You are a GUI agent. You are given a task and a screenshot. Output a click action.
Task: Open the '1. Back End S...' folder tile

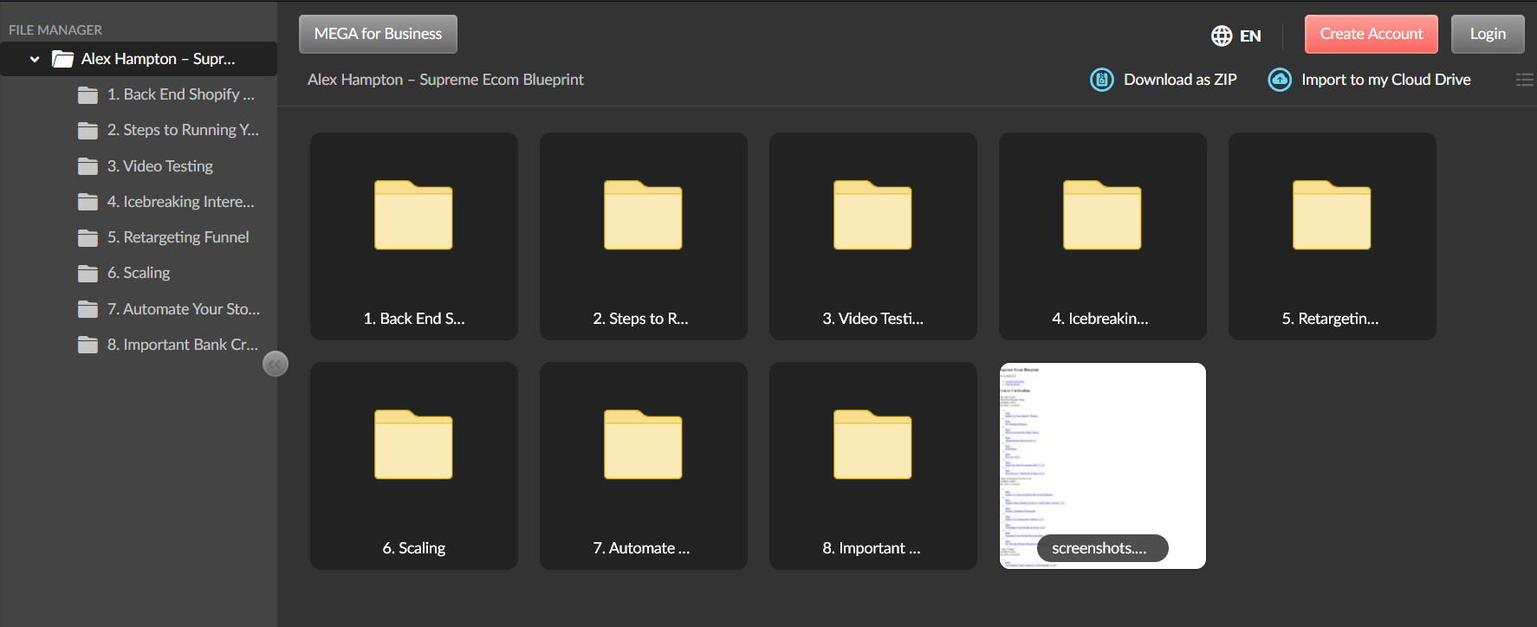pos(414,236)
